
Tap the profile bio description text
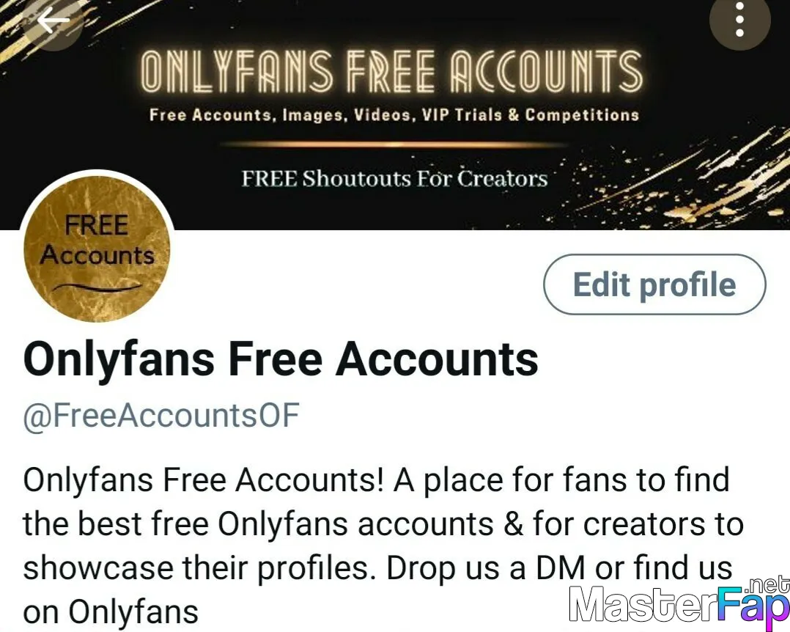(383, 545)
